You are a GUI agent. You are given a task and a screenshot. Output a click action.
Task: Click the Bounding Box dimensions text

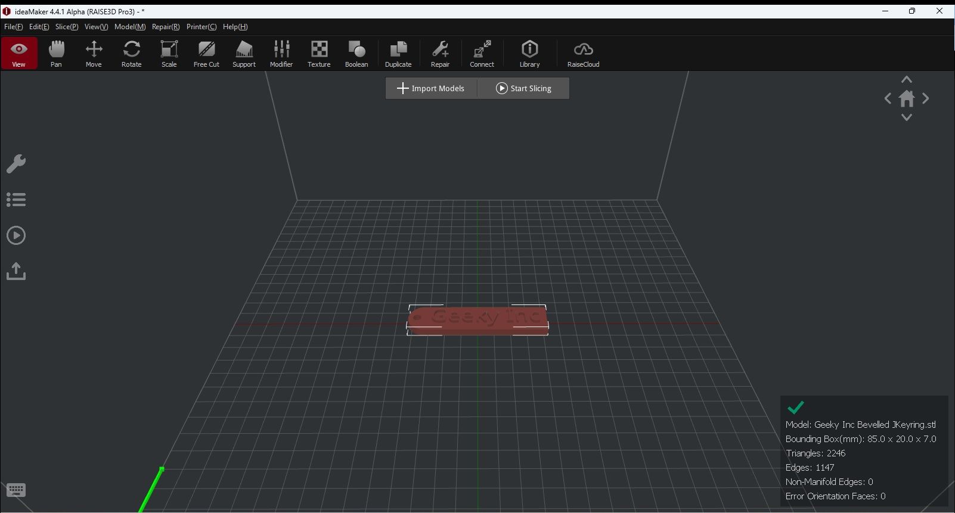coord(861,439)
